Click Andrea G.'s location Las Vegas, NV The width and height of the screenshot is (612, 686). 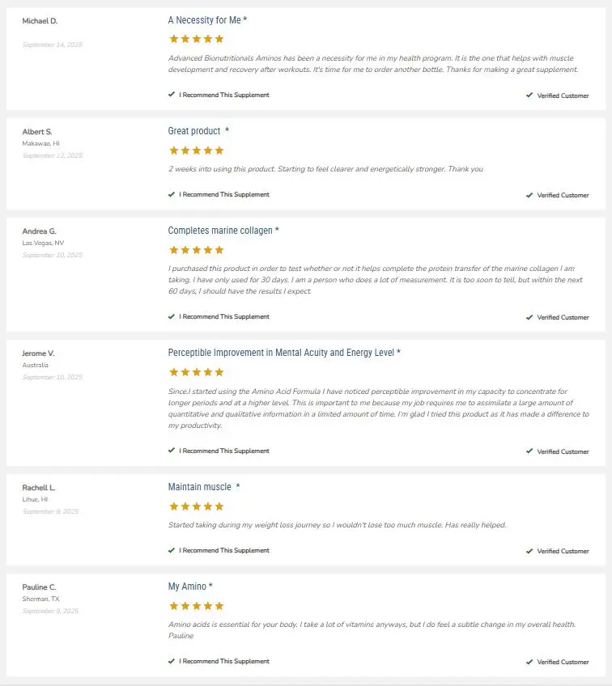tap(41, 243)
